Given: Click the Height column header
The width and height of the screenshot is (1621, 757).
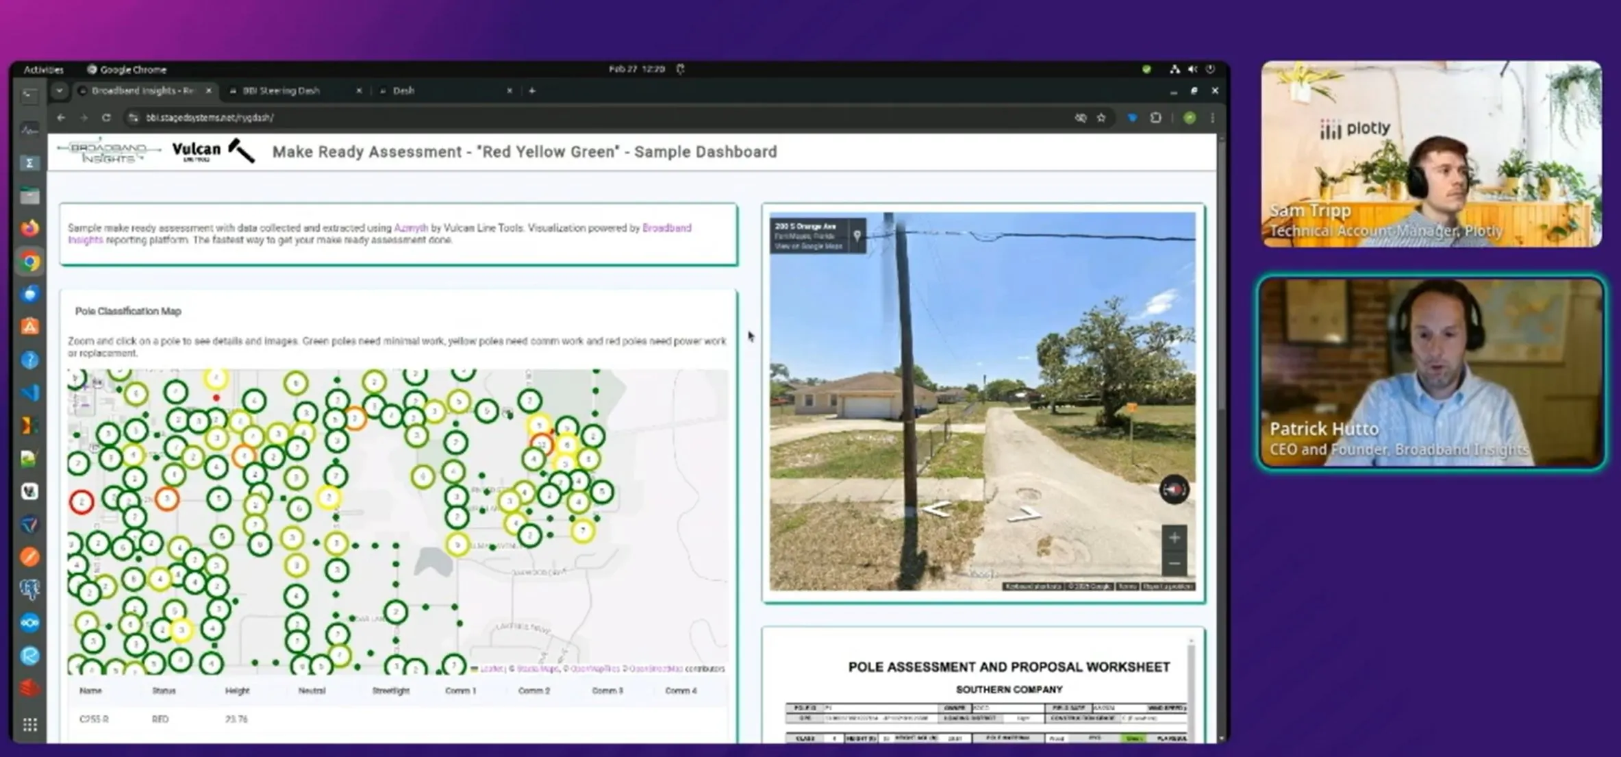Looking at the screenshot, I should [x=237, y=691].
